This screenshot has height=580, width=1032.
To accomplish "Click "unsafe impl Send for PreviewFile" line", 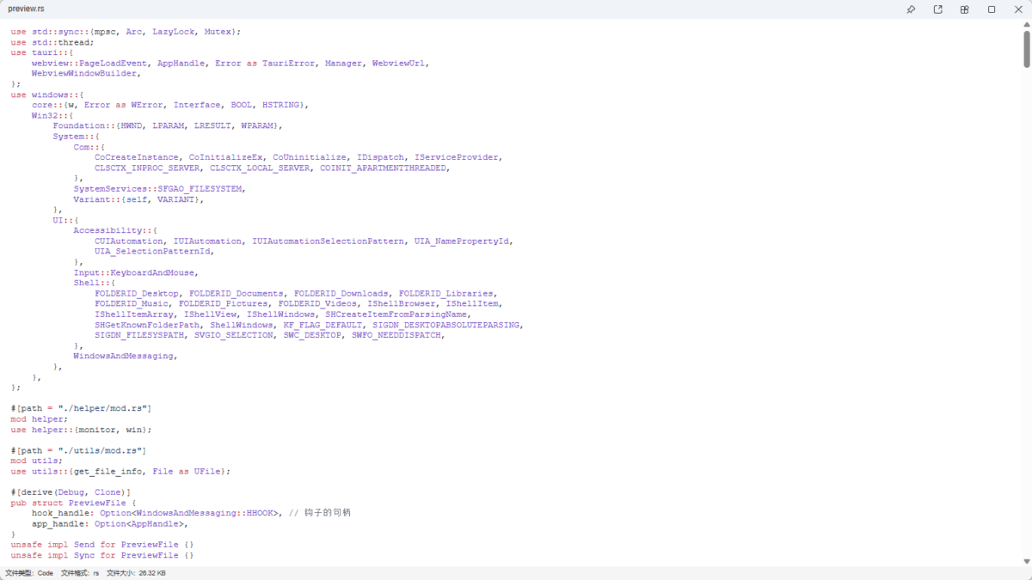I will click(x=102, y=545).
